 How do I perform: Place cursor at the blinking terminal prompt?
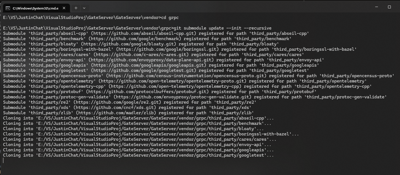point(3,160)
